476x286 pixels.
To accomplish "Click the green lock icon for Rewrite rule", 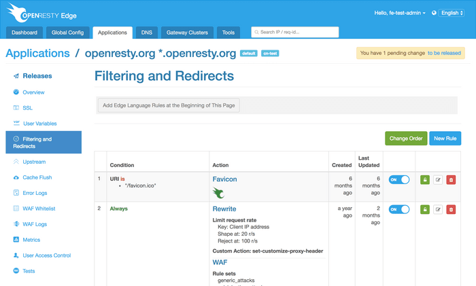I will [425, 209].
